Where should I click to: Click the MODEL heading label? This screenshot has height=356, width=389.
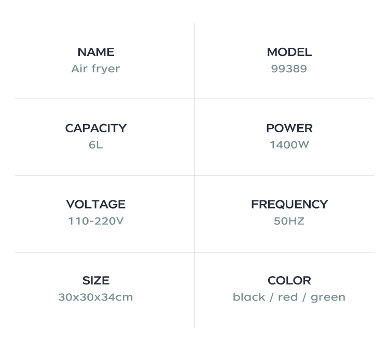point(289,52)
